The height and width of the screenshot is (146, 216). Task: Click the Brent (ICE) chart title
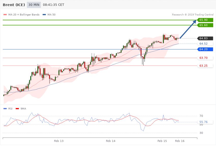click(x=14, y=5)
